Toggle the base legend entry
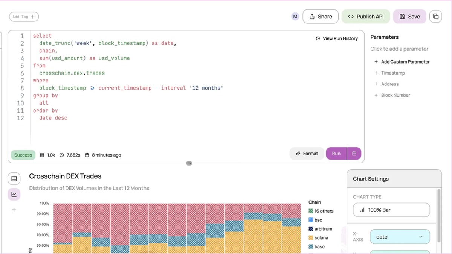 coord(317,247)
